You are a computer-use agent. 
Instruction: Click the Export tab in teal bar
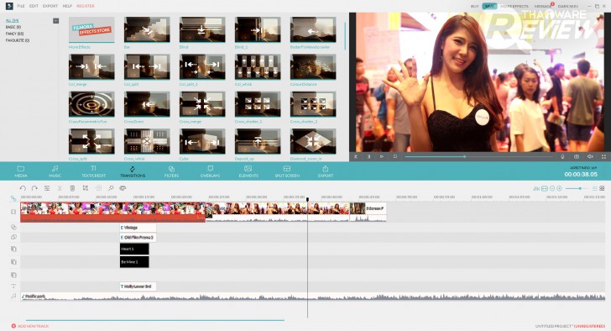click(x=326, y=171)
